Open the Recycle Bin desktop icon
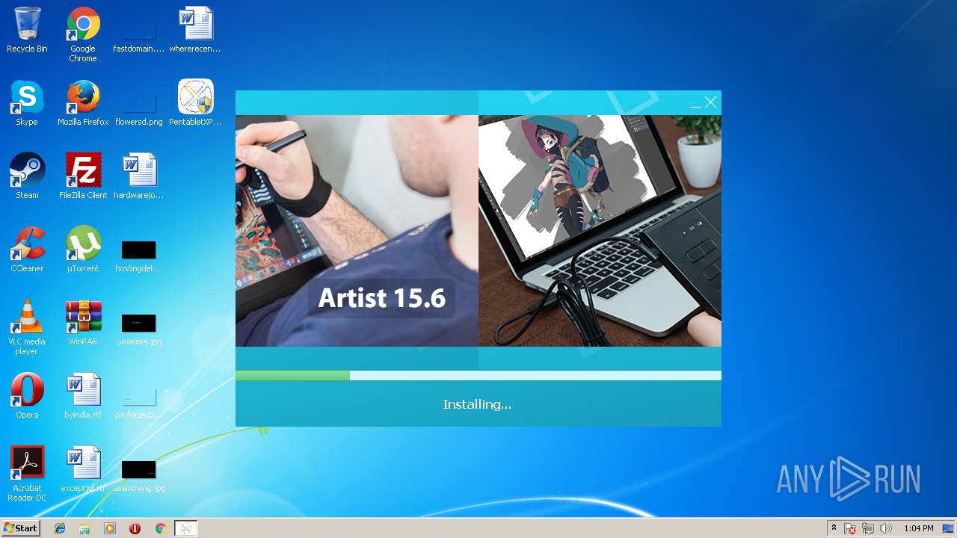Screen dimensions: 957x538 point(27,30)
